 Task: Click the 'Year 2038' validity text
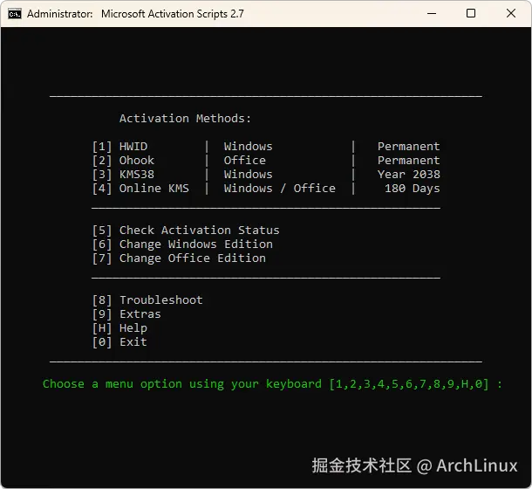coord(408,175)
